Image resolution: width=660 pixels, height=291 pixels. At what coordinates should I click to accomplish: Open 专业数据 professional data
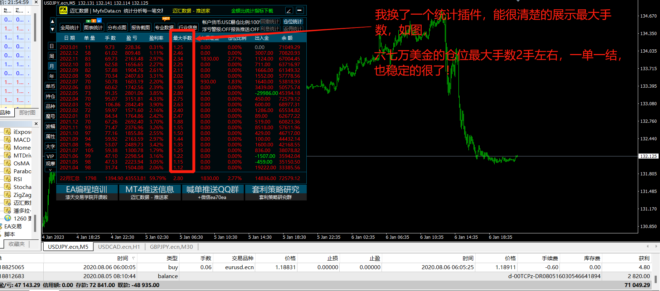164,28
